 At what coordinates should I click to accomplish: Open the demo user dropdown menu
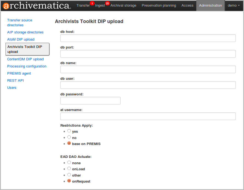(x=234, y=5)
